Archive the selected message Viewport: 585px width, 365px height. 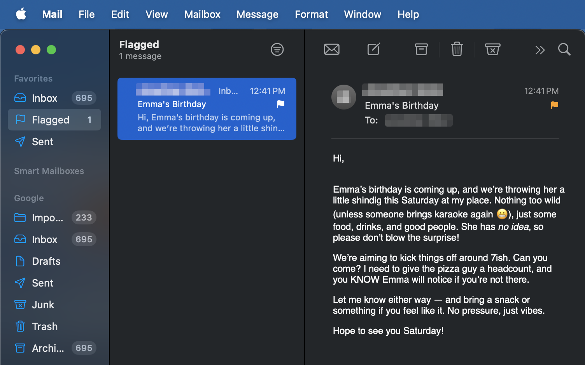coord(421,49)
